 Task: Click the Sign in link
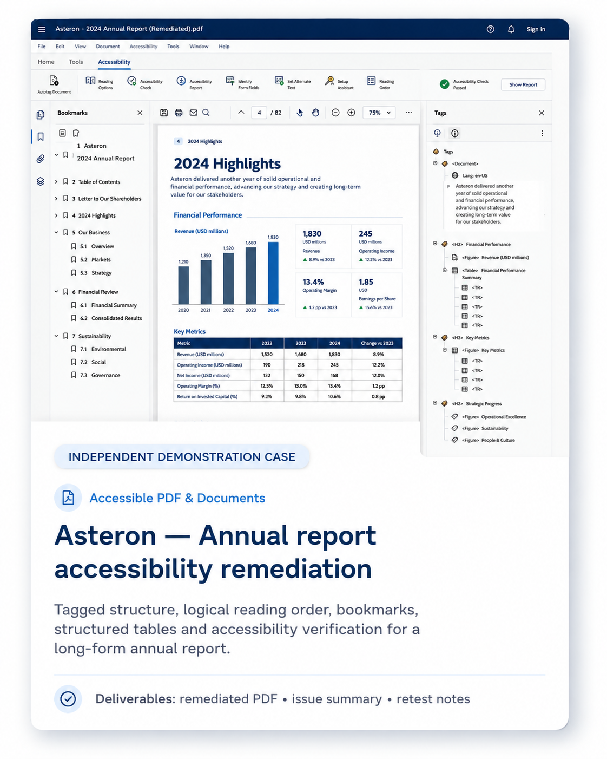[x=536, y=29]
